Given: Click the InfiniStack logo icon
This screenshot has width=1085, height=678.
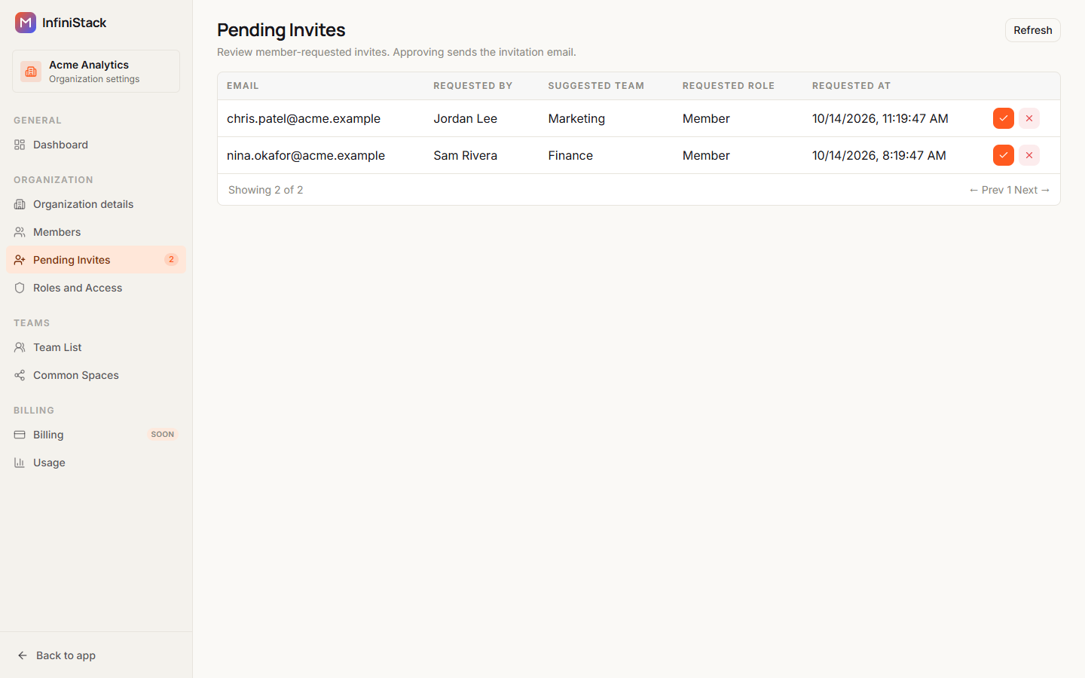Looking at the screenshot, I should point(26,23).
